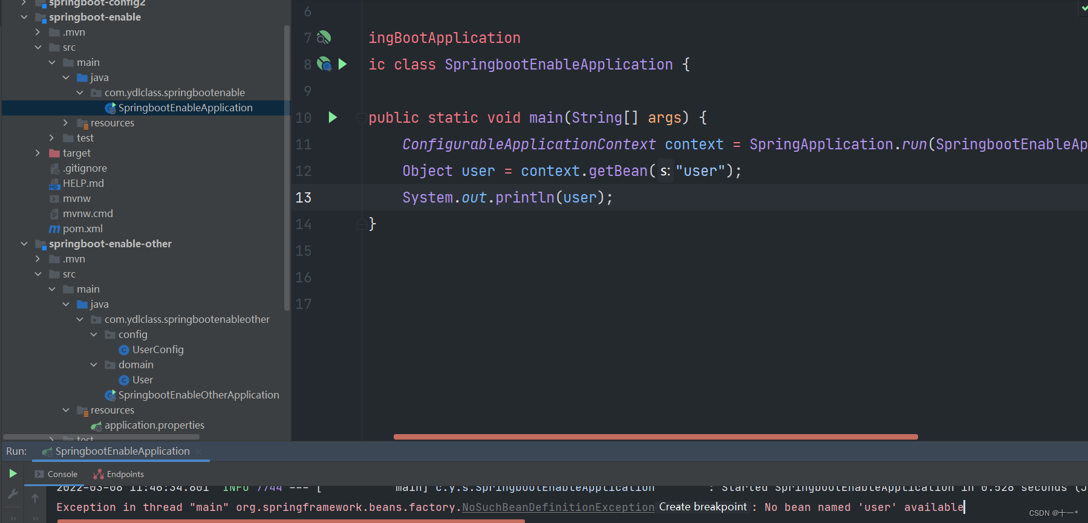Collapse the springboot-enable project node

pos(24,17)
